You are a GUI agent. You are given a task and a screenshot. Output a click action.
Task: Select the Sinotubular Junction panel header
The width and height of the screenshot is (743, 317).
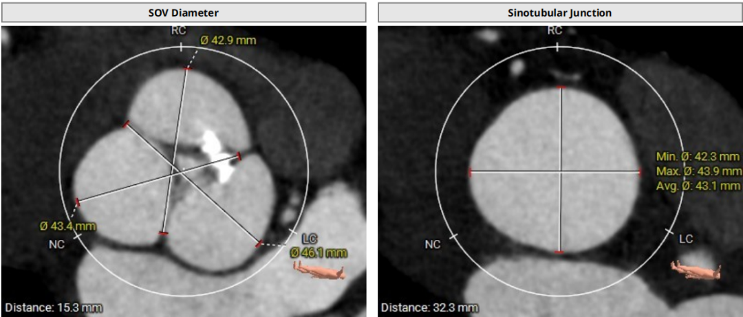coord(560,12)
